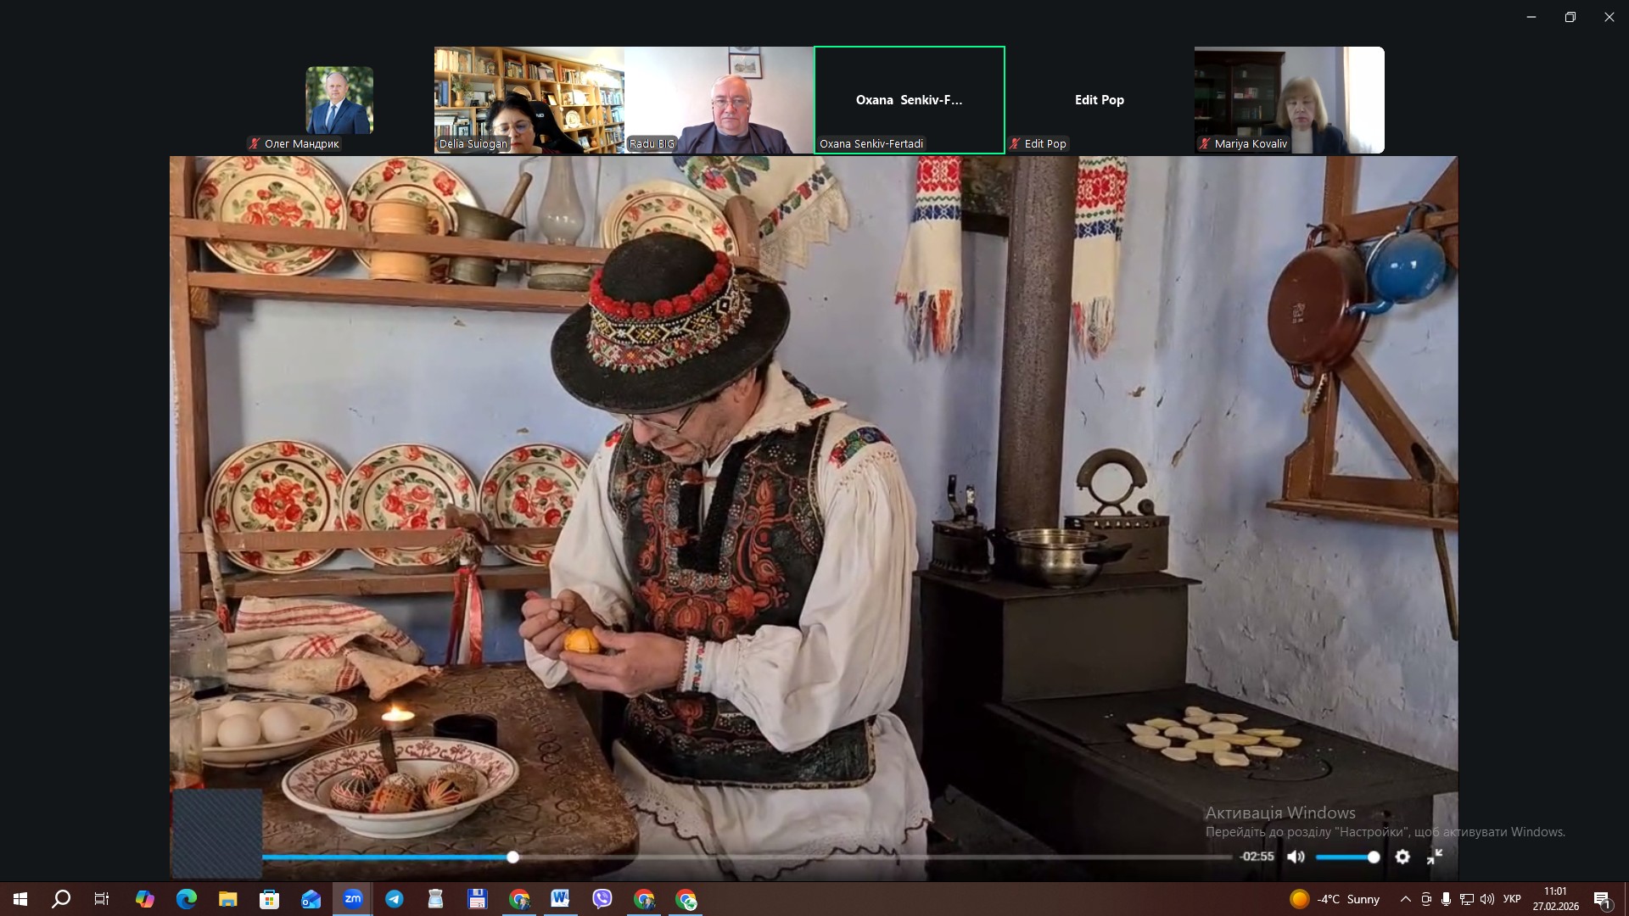Open Олег Мандрик's participant tile
This screenshot has height=916, width=1629.
[x=339, y=100]
